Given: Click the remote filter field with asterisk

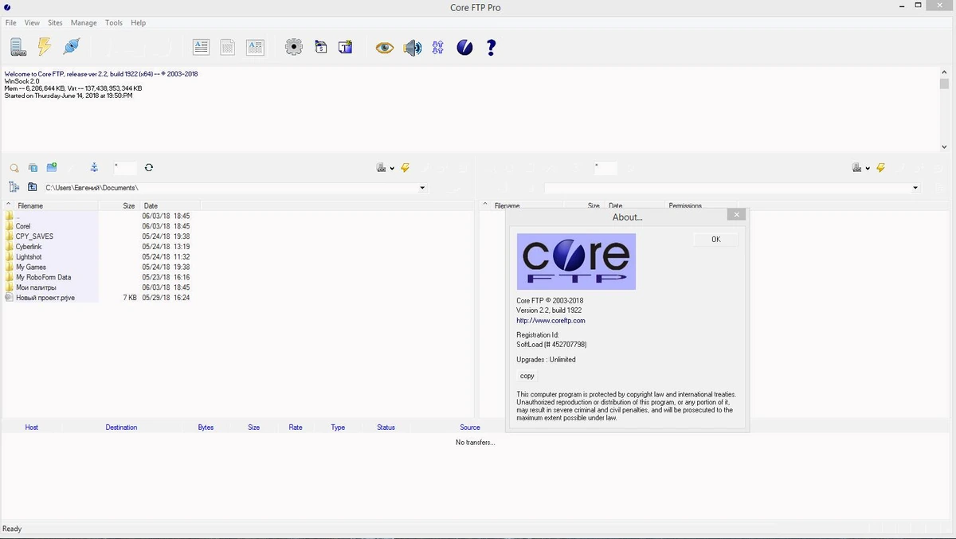Looking at the screenshot, I should click(605, 168).
